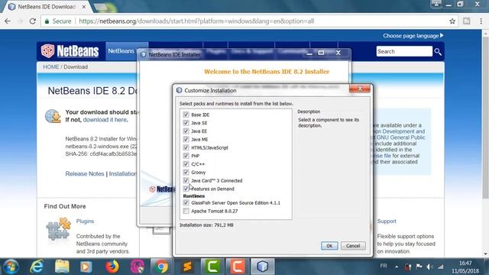Open Sublime Text from taskbar
This screenshot has width=489, height=275.
pos(187,267)
